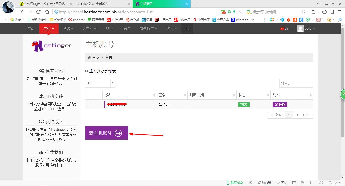
Task: Toggle IE compatibility mode in status bar
Action: click(x=303, y=183)
